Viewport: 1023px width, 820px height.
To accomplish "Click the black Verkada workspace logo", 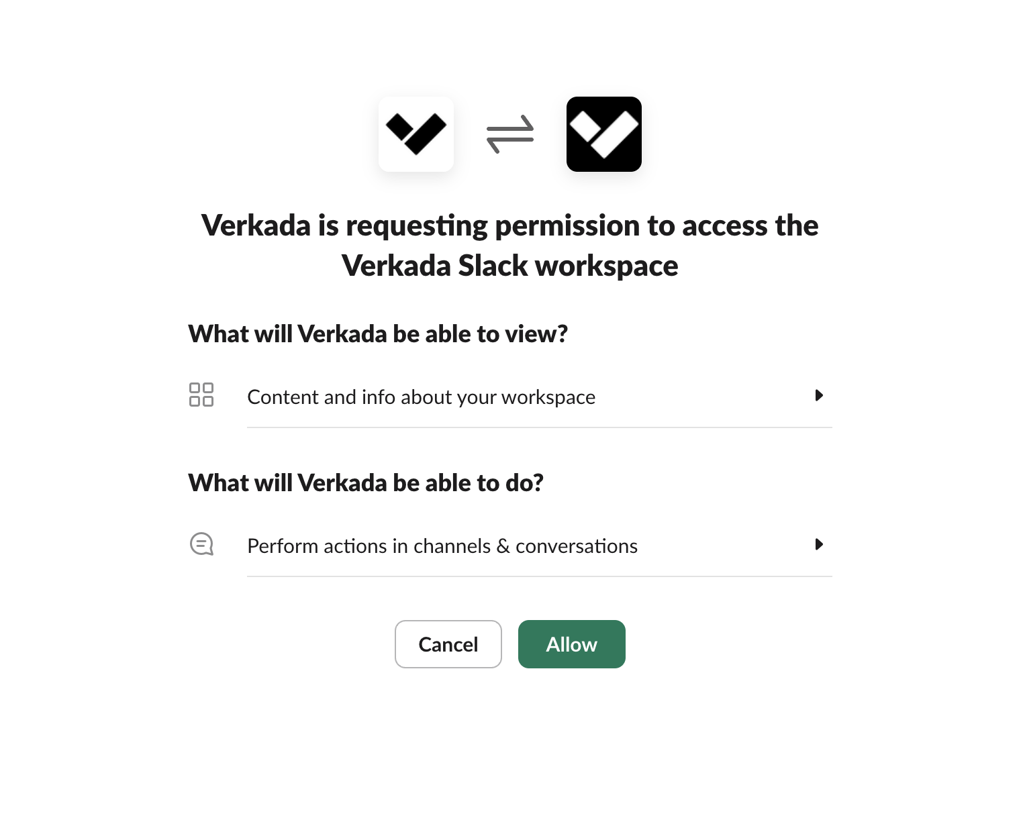I will pos(604,134).
